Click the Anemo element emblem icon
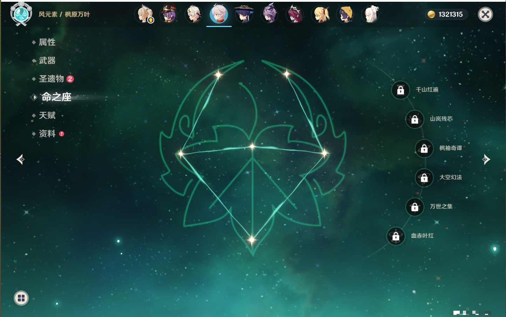Viewport: 506px width, 317px height. (x=21, y=14)
